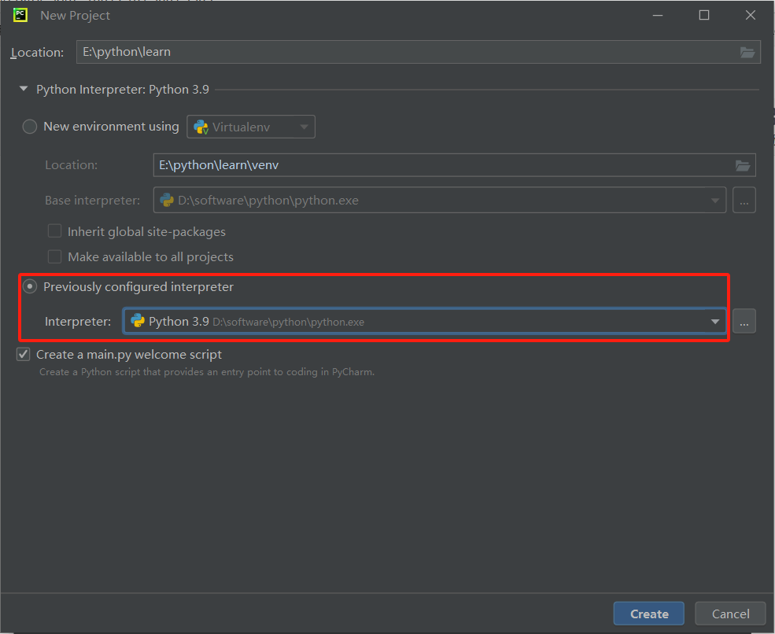The width and height of the screenshot is (775, 634).
Task: Click the Create button
Action: (x=649, y=614)
